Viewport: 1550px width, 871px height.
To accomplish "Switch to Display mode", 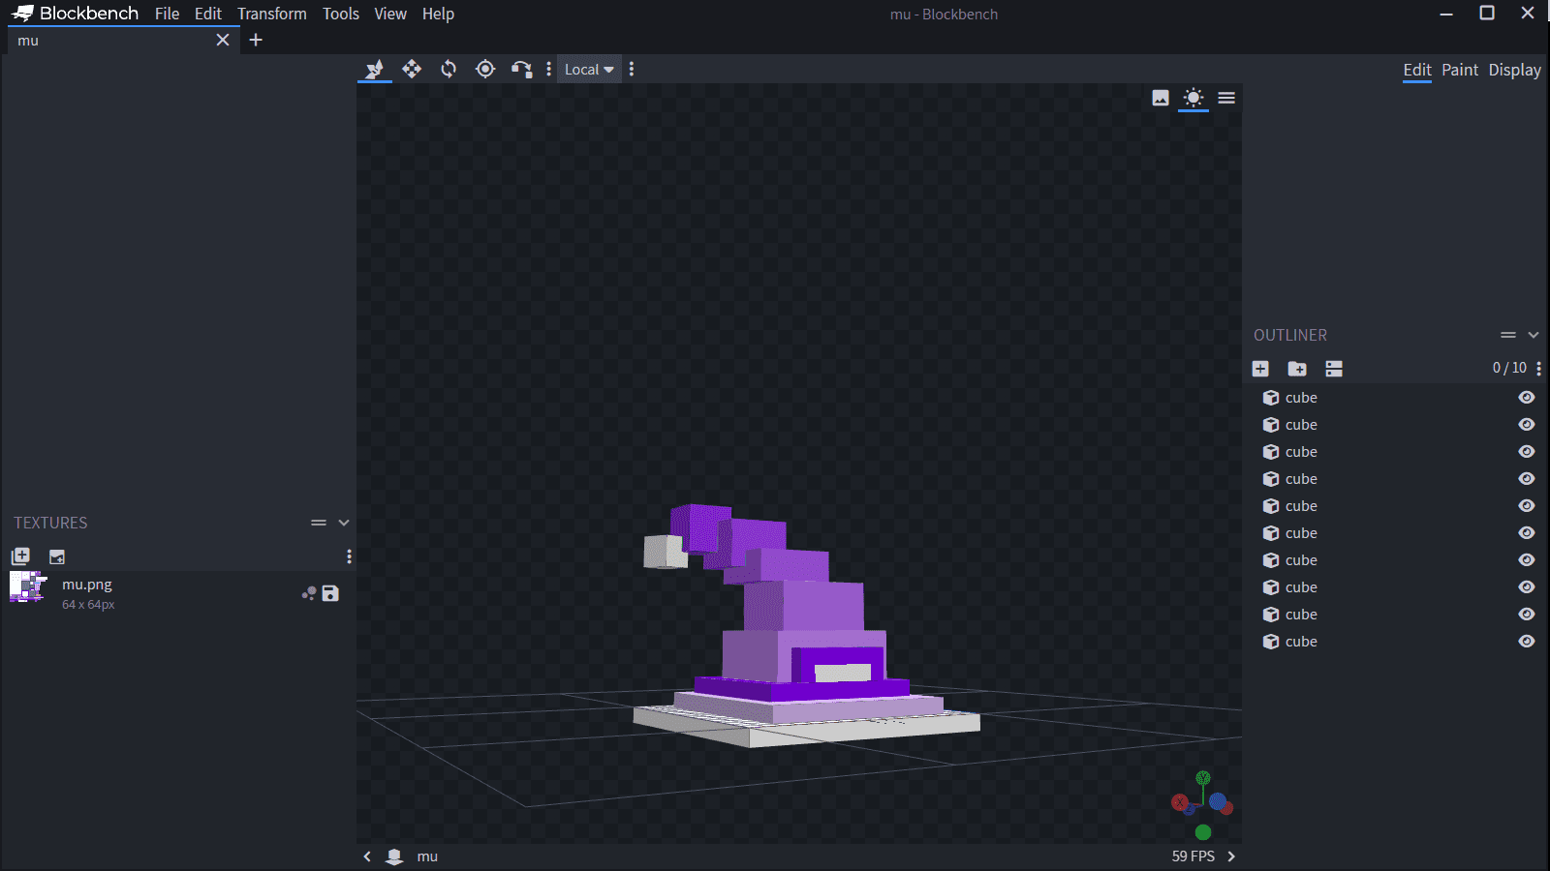I will [x=1514, y=70].
